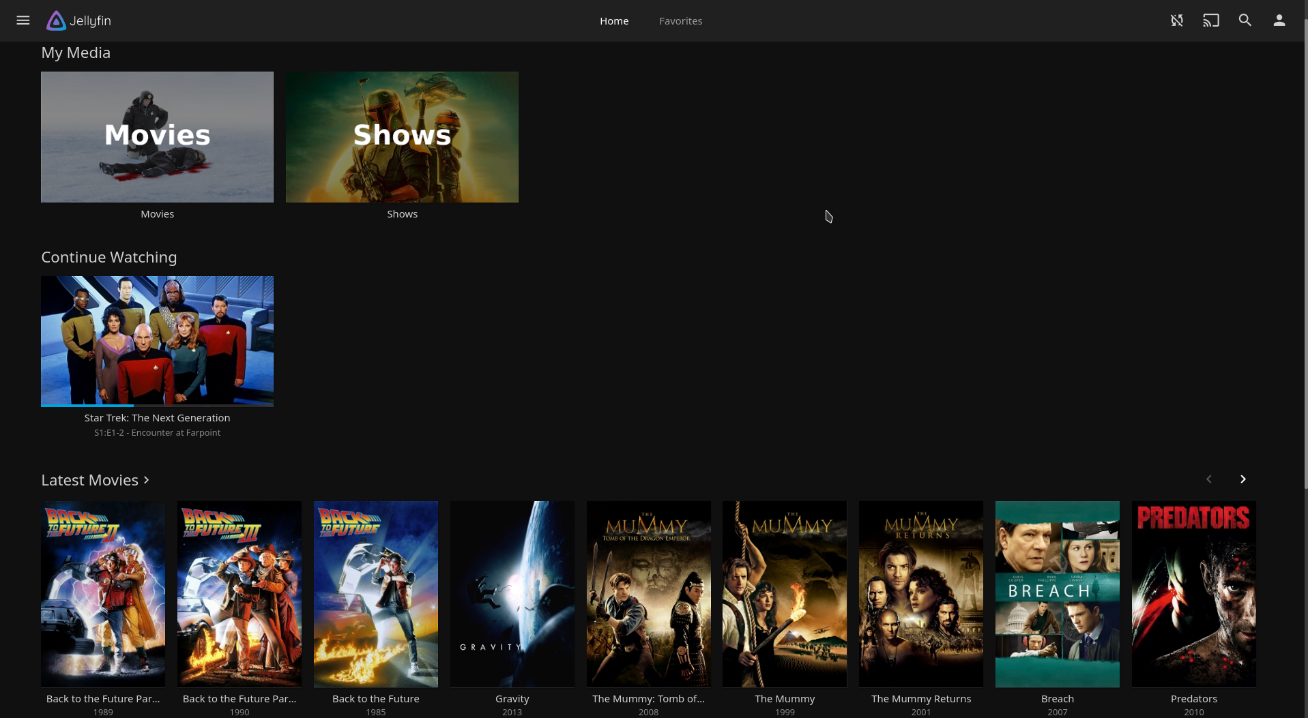This screenshot has height=718, width=1308.
Task: Open The Mummy 1999 poster
Action: (785, 594)
